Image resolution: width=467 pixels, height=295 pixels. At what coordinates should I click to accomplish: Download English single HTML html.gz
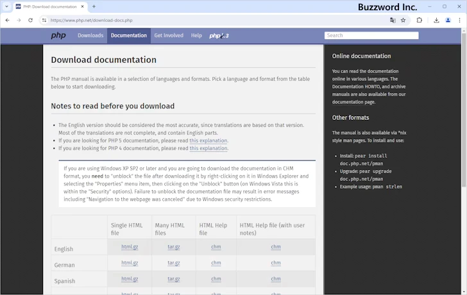130,247
